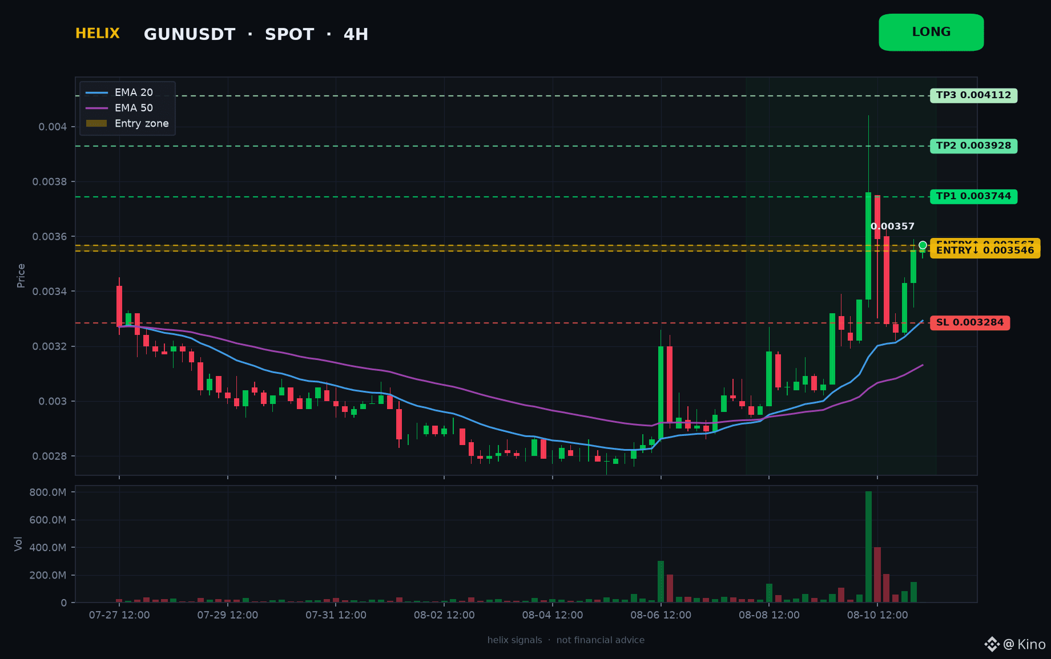This screenshot has width=1051, height=659.
Task: Click the purple EMA 50 legend line
Action: click(x=96, y=108)
